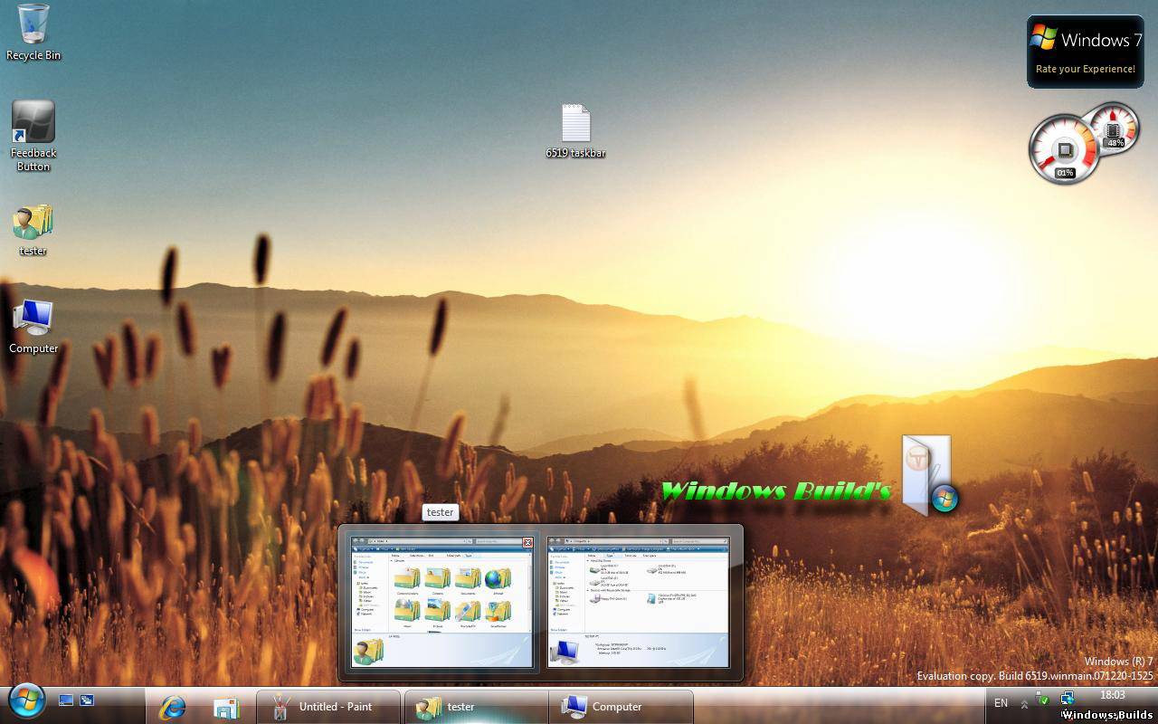Select the Computer window preview thumbnail
1158x724 pixels.
point(639,602)
